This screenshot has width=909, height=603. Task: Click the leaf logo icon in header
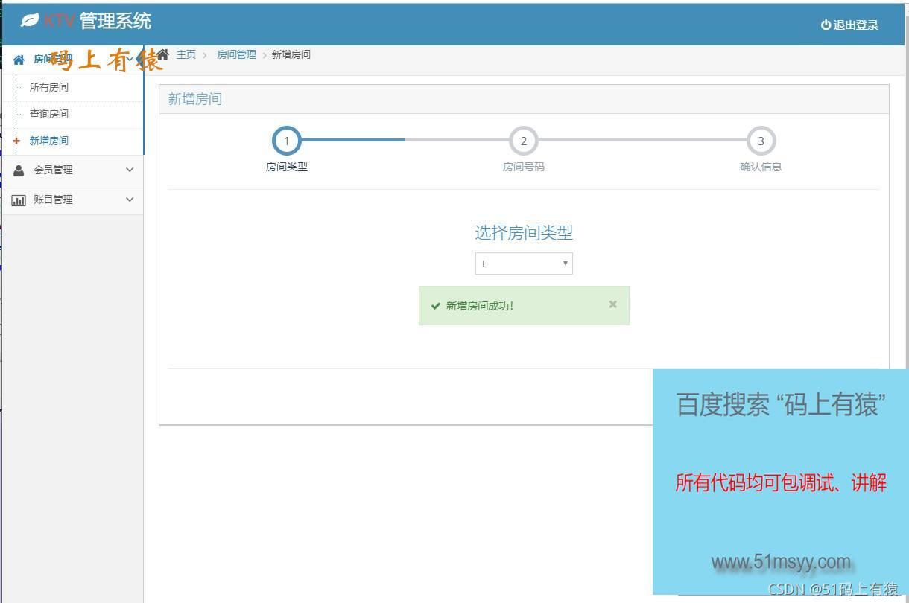click(30, 20)
